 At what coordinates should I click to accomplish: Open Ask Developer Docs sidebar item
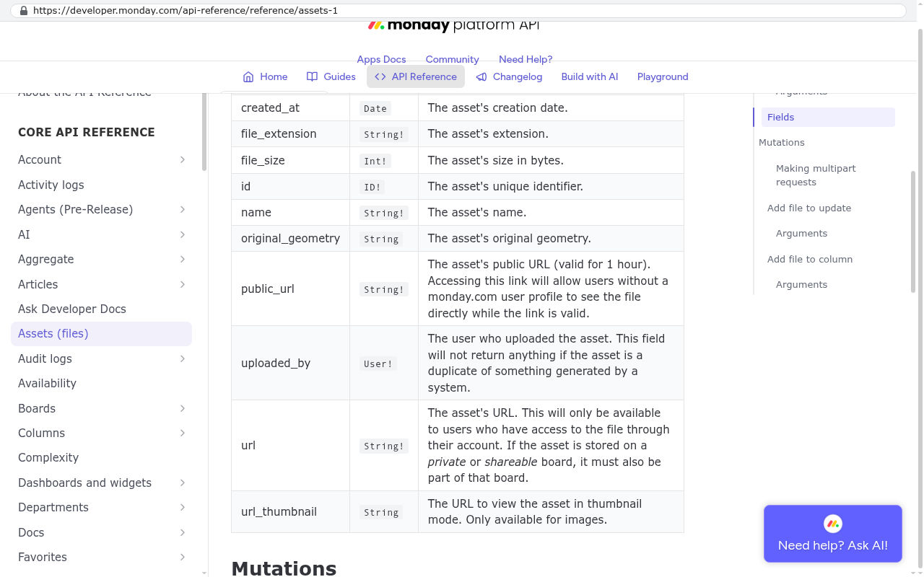(x=101, y=309)
